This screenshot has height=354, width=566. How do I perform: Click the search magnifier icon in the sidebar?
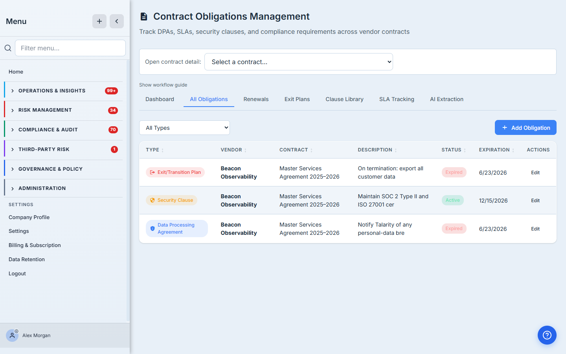coord(8,48)
